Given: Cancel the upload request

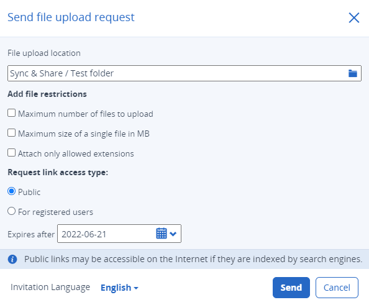Looking at the screenshot, I should [337, 288].
